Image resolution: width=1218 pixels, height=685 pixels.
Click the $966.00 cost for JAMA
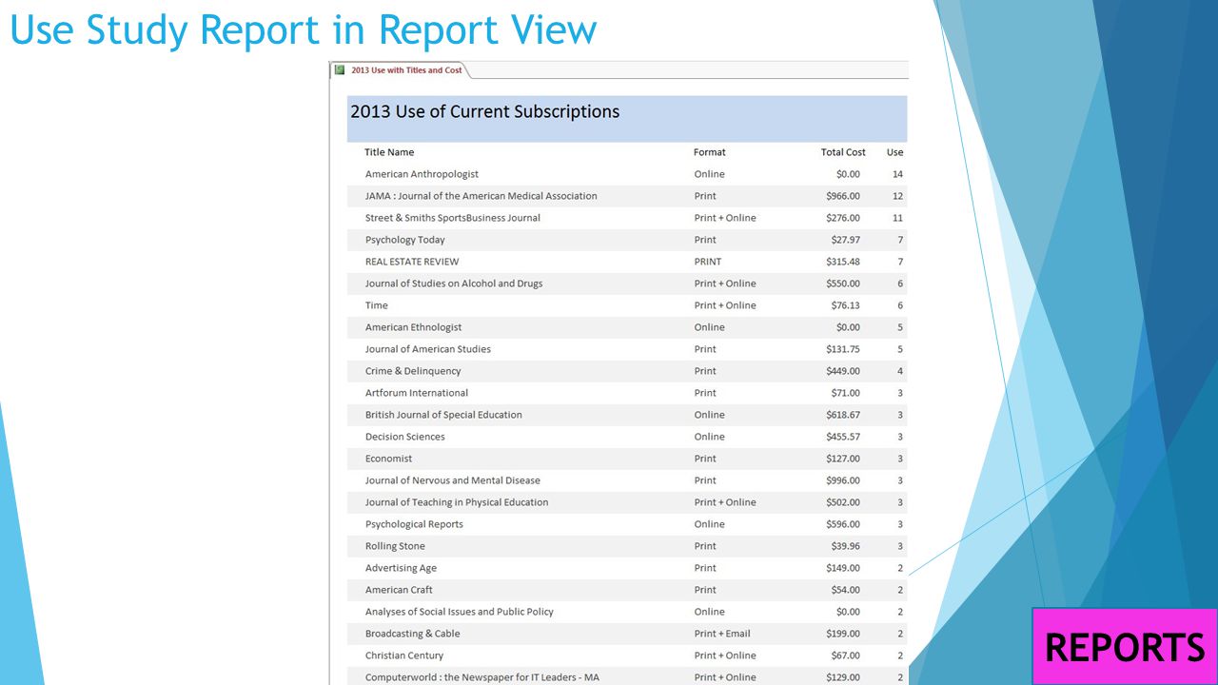coord(843,196)
